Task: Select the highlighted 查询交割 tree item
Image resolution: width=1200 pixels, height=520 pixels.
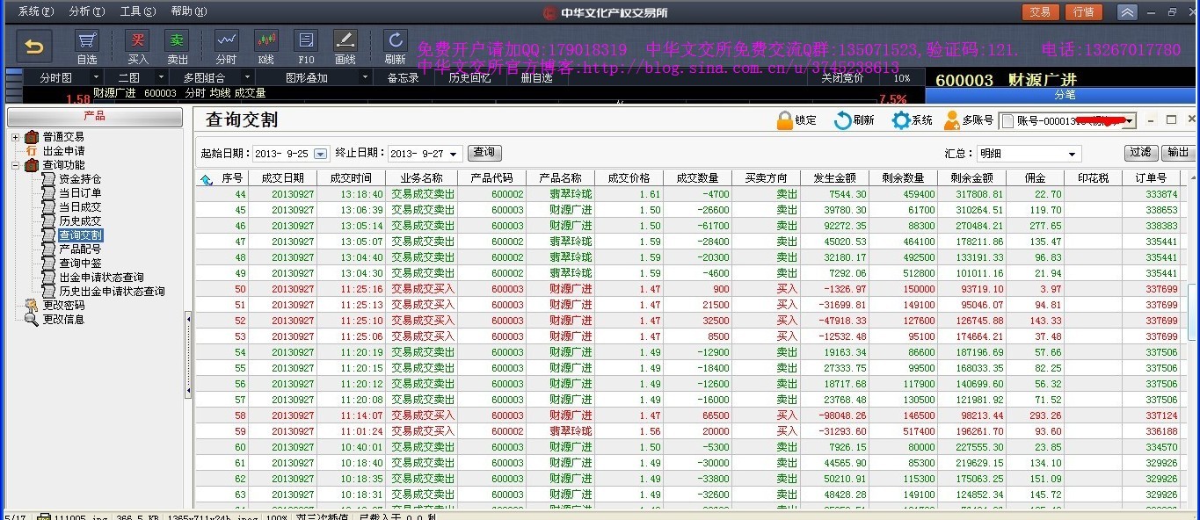Action: (x=80, y=235)
